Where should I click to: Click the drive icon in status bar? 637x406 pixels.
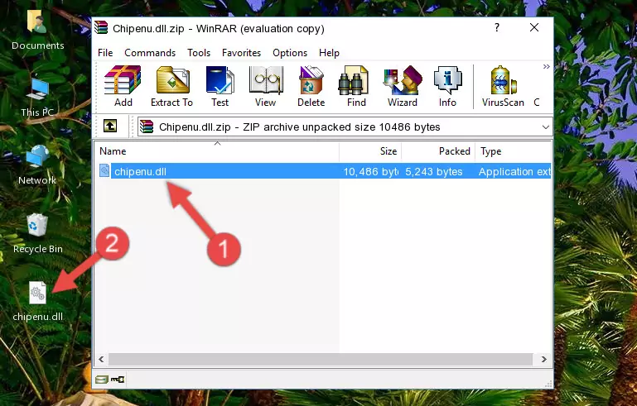coord(102,380)
